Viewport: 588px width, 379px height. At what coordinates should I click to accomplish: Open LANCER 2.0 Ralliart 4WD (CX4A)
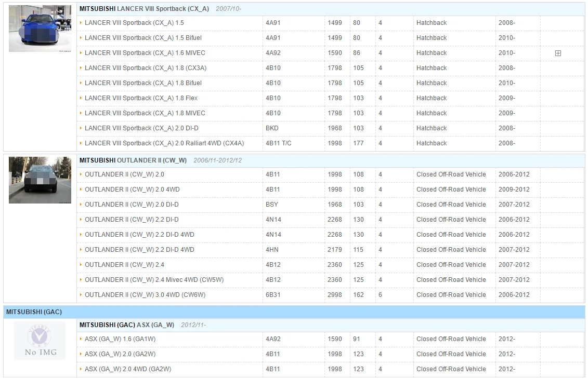point(164,143)
